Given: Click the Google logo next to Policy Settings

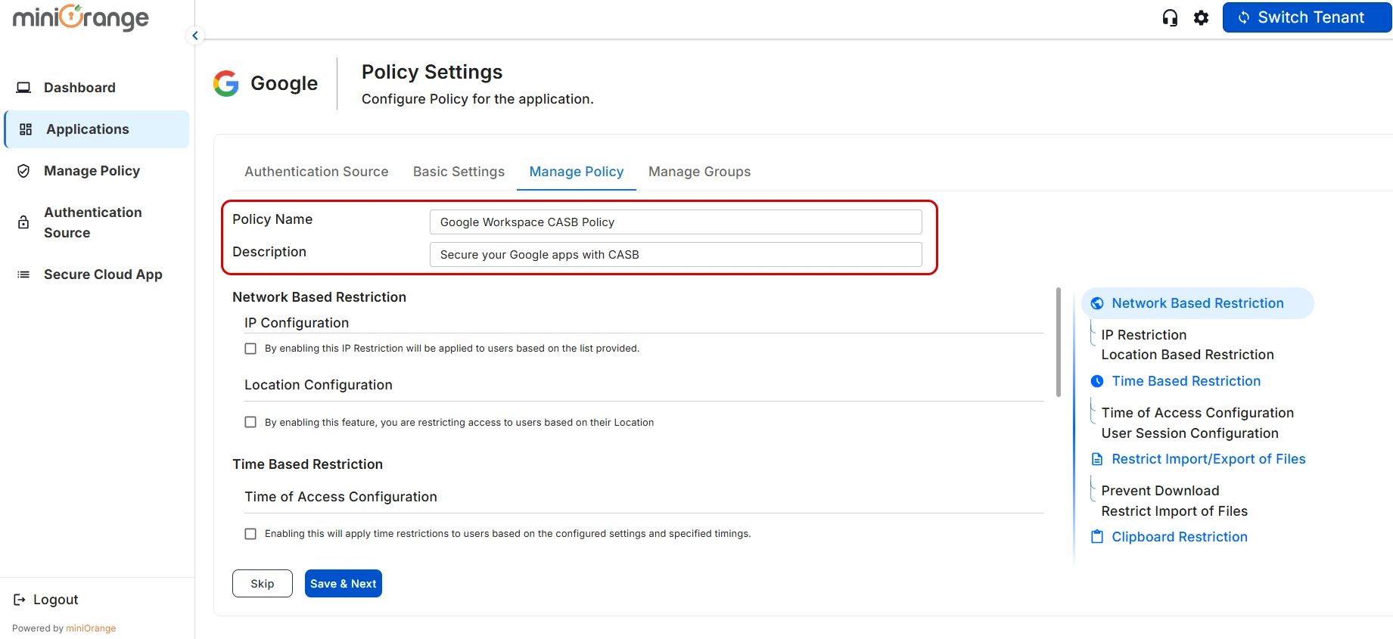Looking at the screenshot, I should tap(225, 83).
